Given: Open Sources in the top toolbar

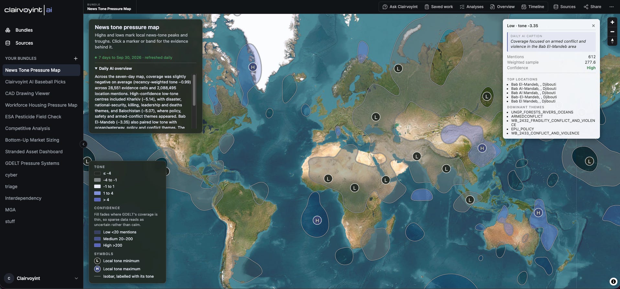Looking at the screenshot, I should coord(564,7).
